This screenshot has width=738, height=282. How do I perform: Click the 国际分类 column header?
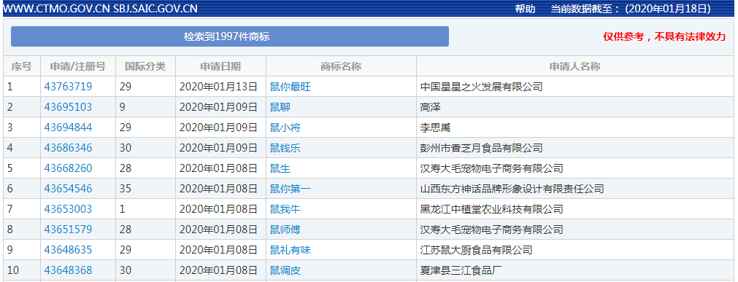(x=145, y=66)
